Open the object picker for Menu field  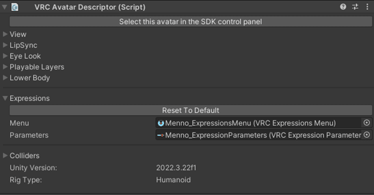[367, 123]
